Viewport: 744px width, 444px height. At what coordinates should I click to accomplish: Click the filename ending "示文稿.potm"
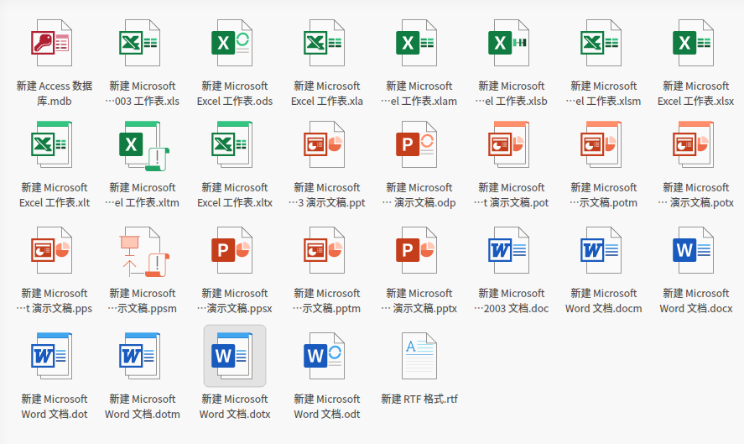pyautogui.click(x=604, y=203)
